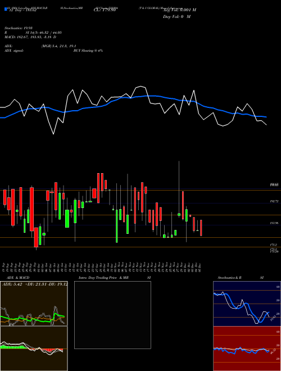281x371 pixels.
Task: Select the 192.72 price axis label
Action: [x=274, y=201]
